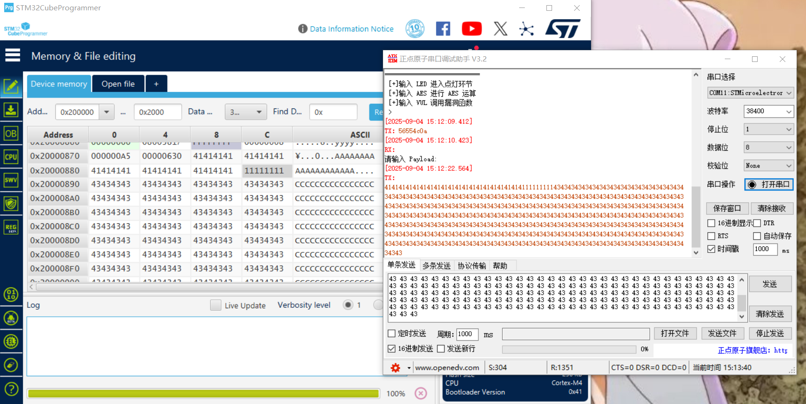Open the hamburger menu

click(x=13, y=55)
